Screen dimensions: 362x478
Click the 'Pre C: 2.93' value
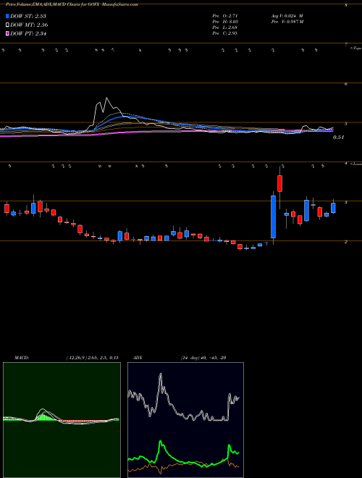pyautogui.click(x=225, y=33)
